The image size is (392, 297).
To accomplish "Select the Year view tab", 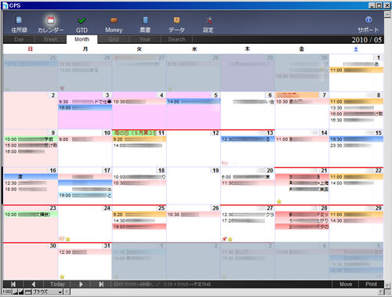I will pos(145,39).
